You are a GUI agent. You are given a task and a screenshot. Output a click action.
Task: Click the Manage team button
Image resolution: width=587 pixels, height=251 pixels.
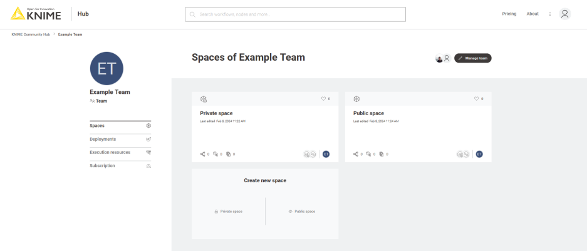pyautogui.click(x=473, y=58)
